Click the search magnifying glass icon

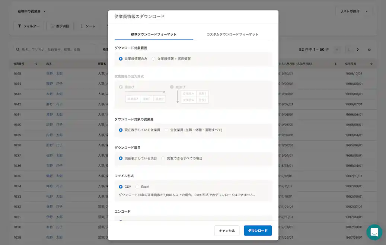pos(17,49)
